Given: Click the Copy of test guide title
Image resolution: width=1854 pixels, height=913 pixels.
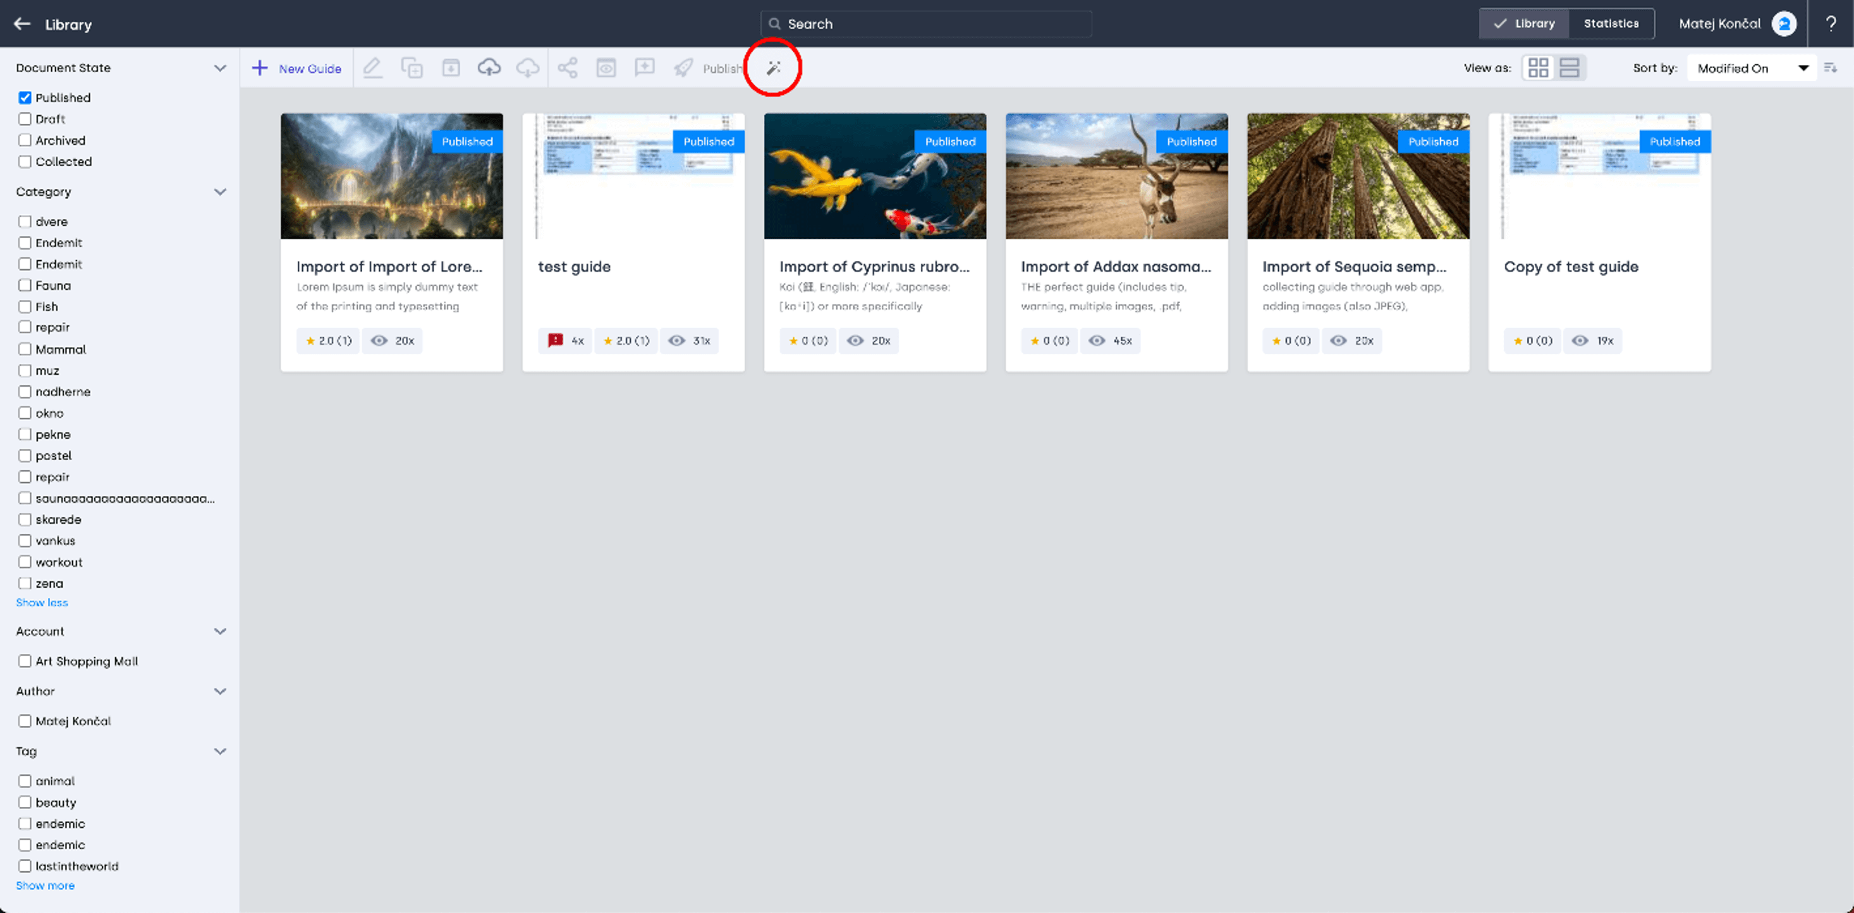Looking at the screenshot, I should coord(1571,266).
